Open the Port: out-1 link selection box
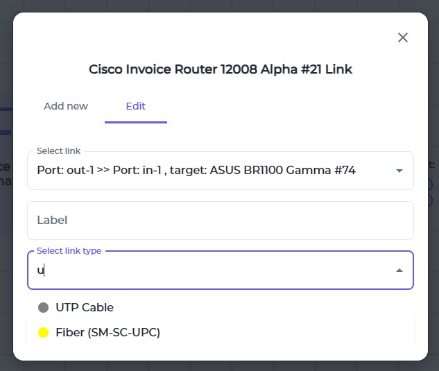Image resolution: width=439 pixels, height=371 pixels. (208, 171)
